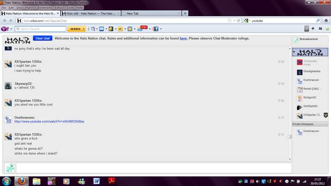Screen dimensions: 331x186
Task: Select Shotgun02 in the user list
Action: [310, 98]
